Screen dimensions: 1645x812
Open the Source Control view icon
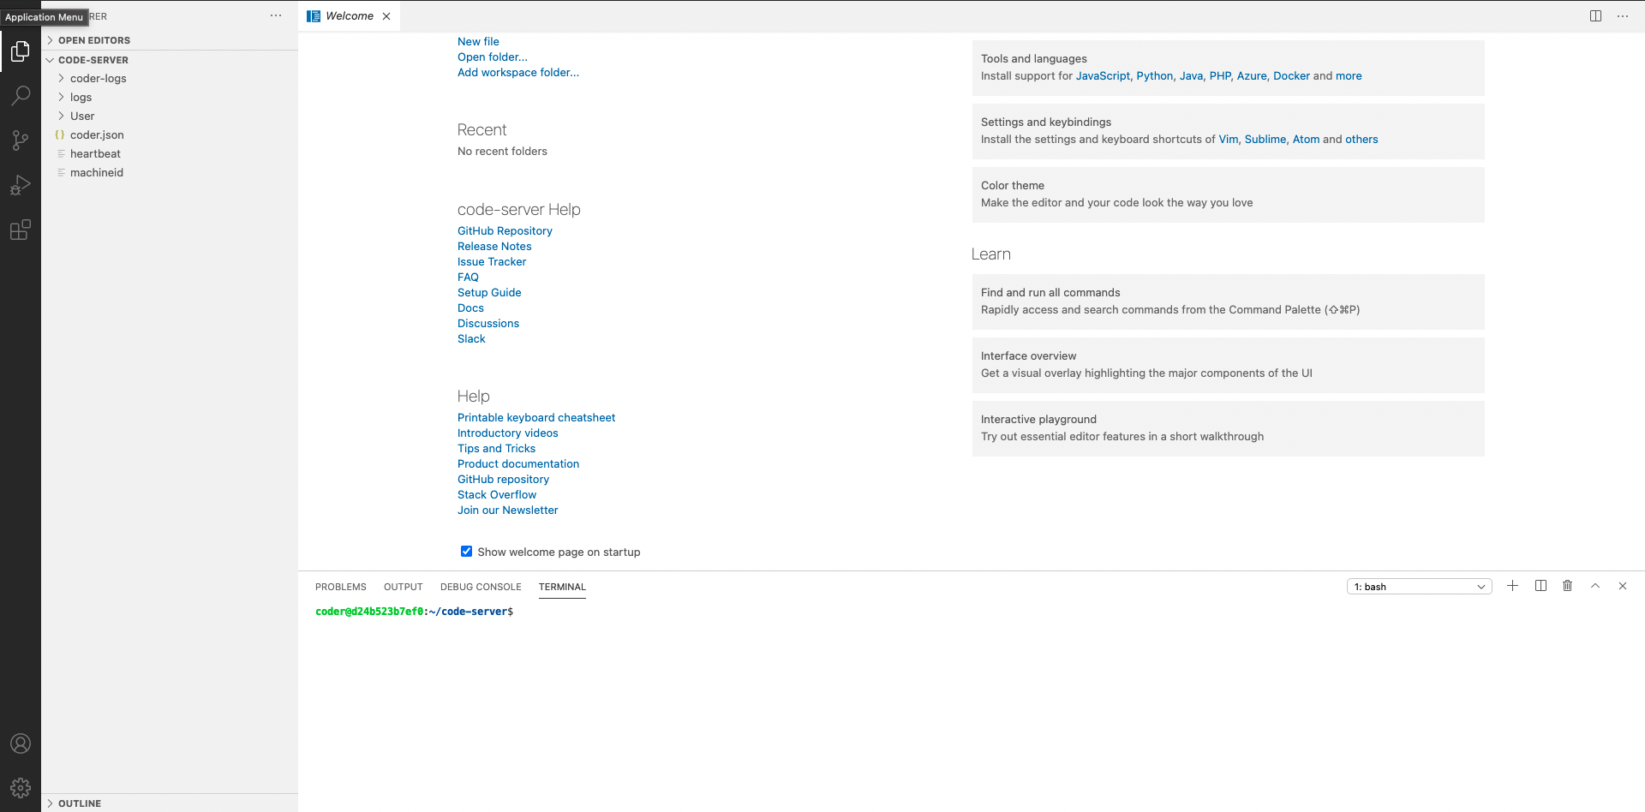click(21, 140)
